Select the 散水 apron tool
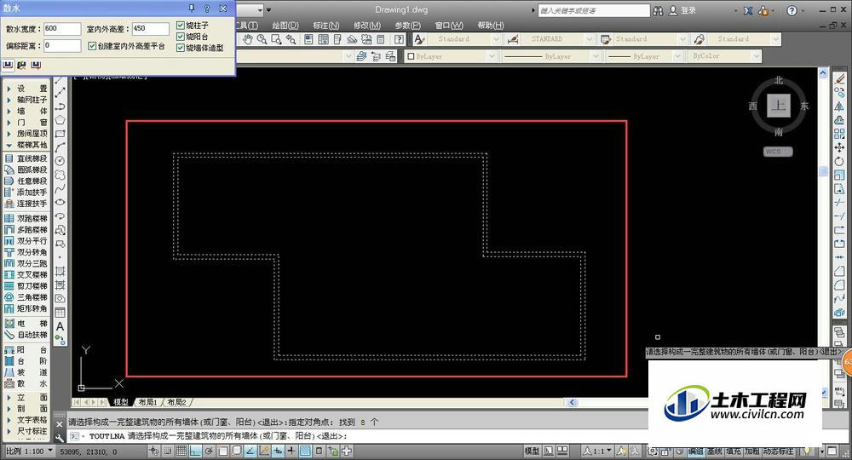This screenshot has height=460, width=852. pos(26,383)
